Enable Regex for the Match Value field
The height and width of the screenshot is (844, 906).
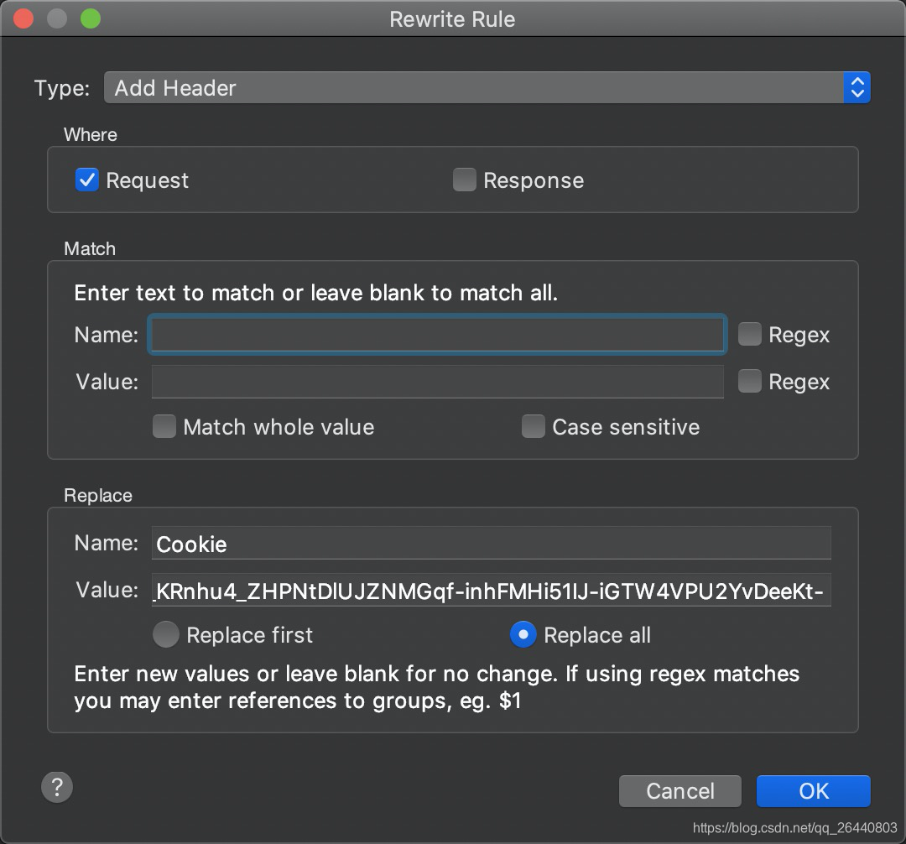click(749, 381)
